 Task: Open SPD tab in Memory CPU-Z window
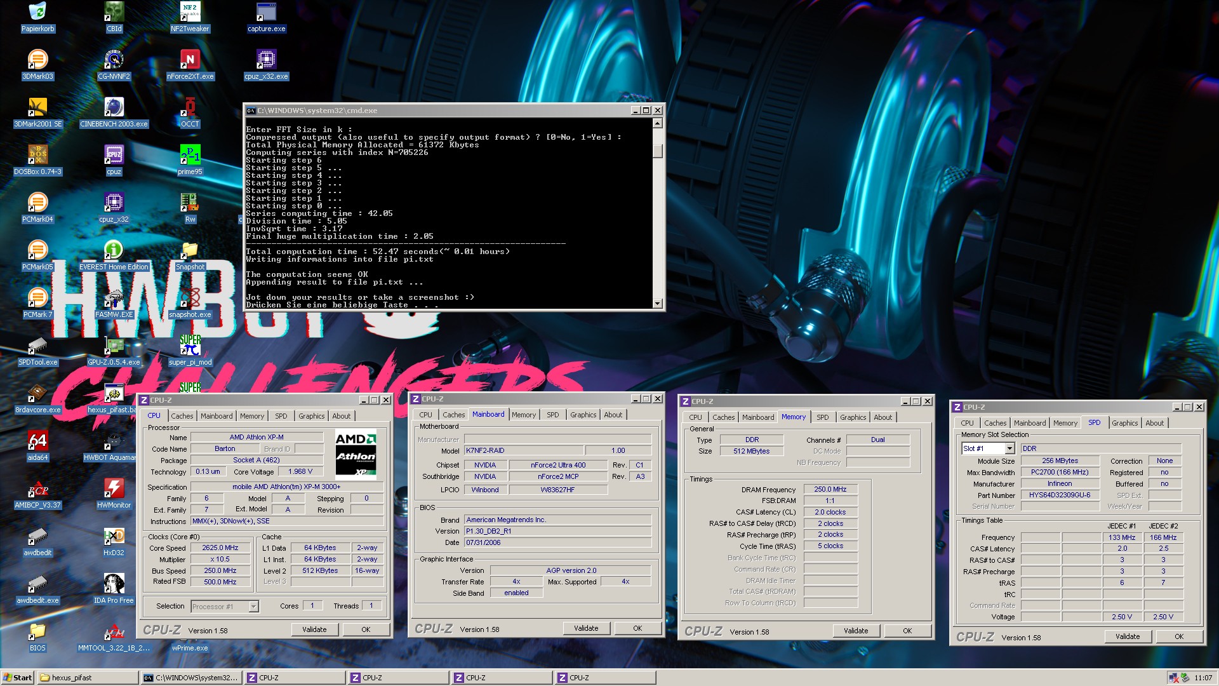point(823,417)
